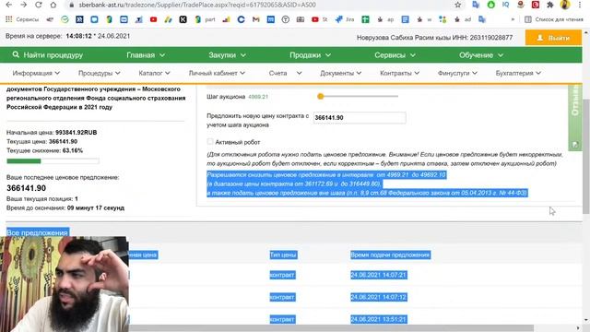Screen dimensions: 590x332
Task: Click the green price reduction progress bar
Action: (x=53, y=161)
